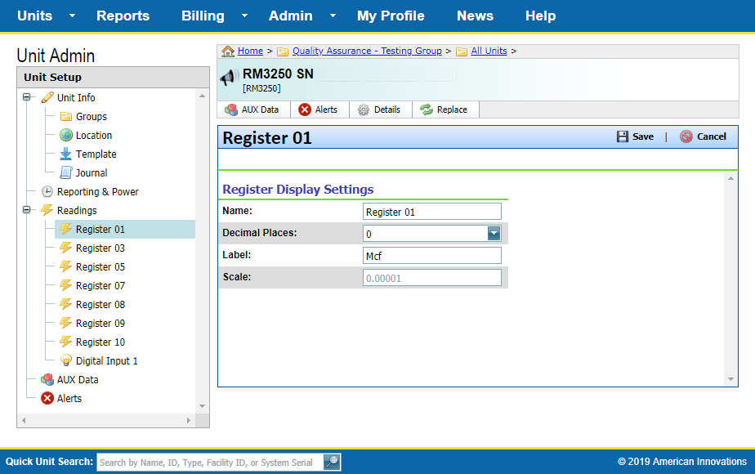The height and width of the screenshot is (474, 755).
Task: Open Quality Assurance - Testing Group link
Action: click(367, 51)
